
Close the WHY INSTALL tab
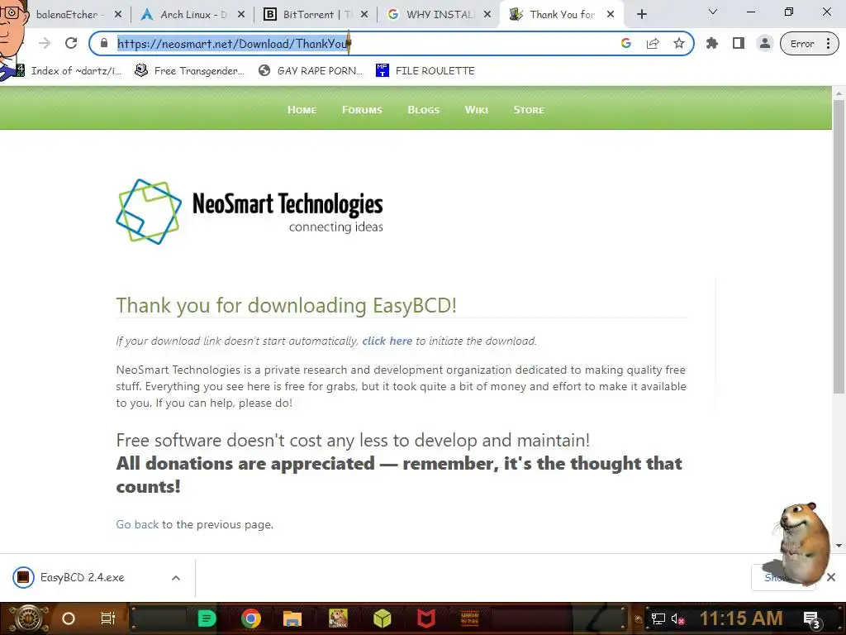pyautogui.click(x=487, y=15)
